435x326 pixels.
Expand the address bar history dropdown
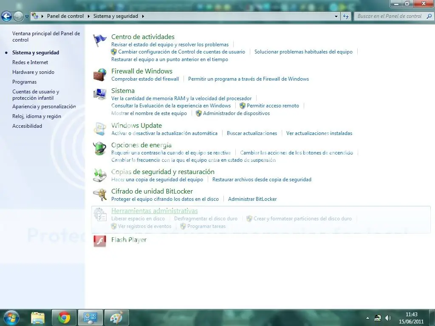pyautogui.click(x=336, y=16)
